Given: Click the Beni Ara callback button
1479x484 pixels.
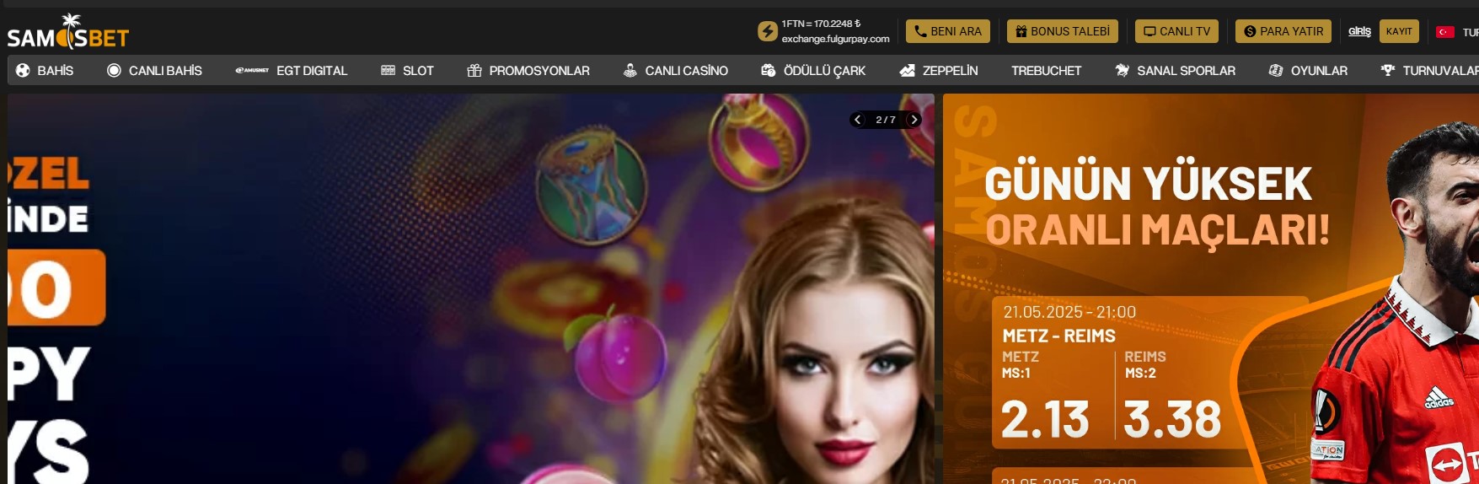Looking at the screenshot, I should pyautogui.click(x=947, y=31).
